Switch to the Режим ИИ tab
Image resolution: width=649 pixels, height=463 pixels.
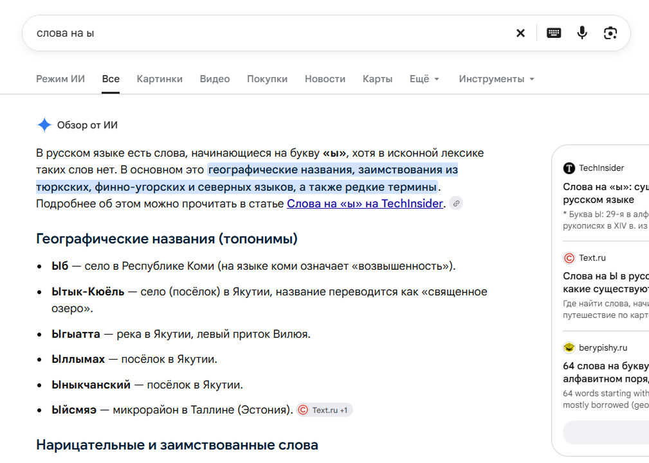(x=60, y=79)
